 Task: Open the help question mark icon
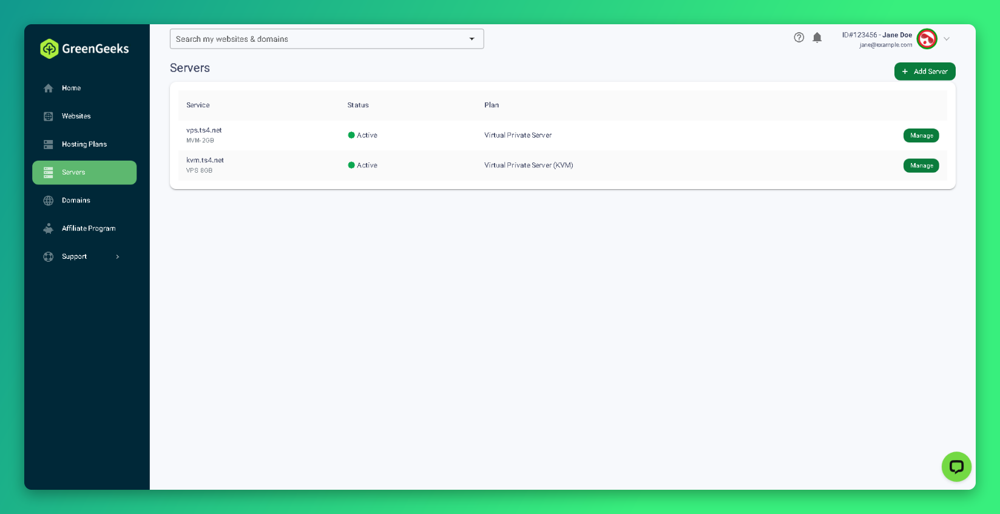pos(799,38)
